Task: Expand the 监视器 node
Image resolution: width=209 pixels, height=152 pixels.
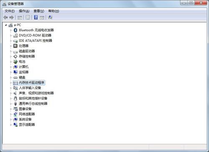Action: pos(11,72)
